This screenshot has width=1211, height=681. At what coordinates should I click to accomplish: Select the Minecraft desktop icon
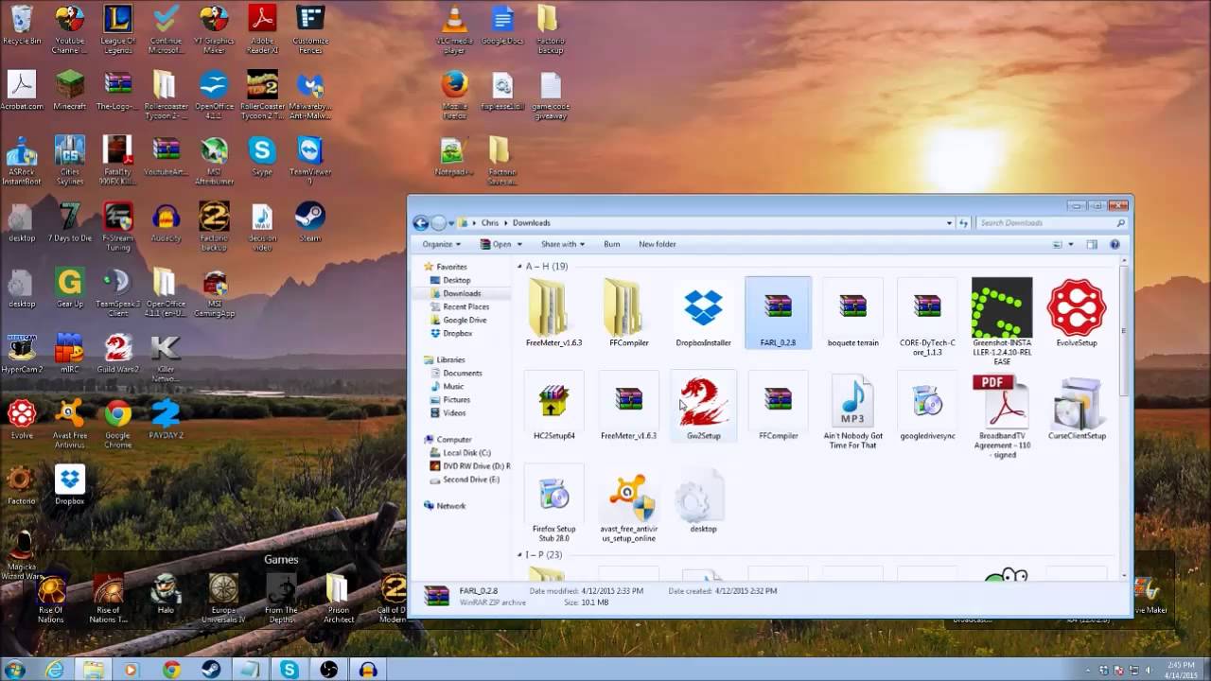point(69,90)
